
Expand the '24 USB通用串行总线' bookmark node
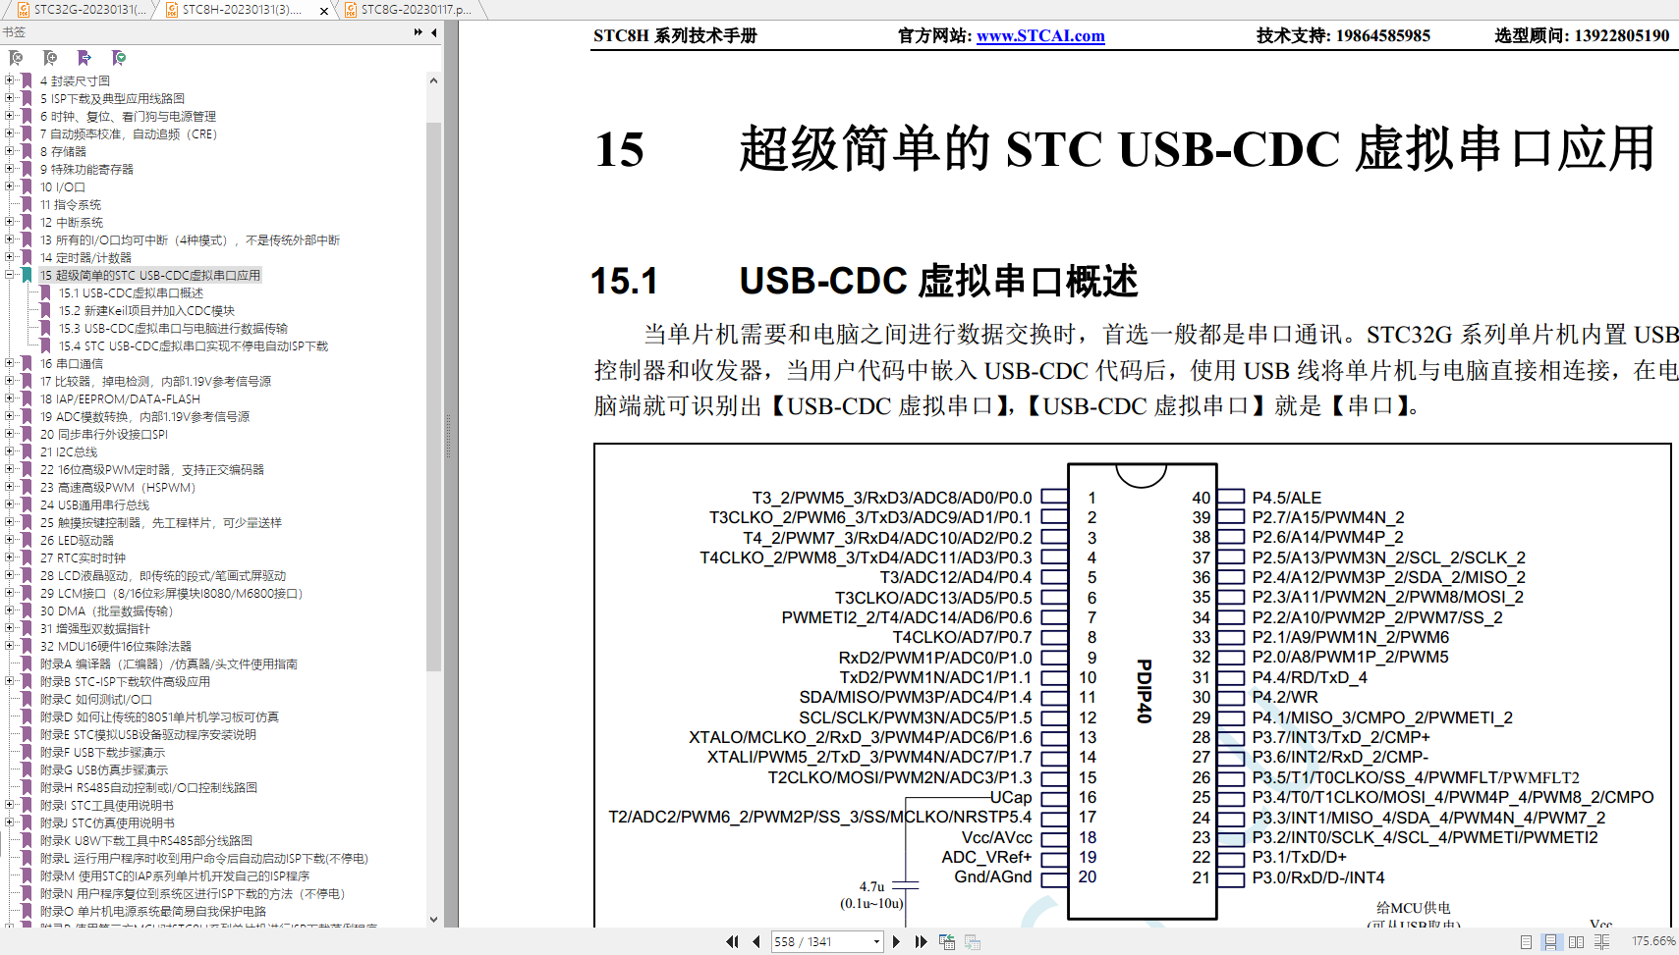[x=10, y=504]
